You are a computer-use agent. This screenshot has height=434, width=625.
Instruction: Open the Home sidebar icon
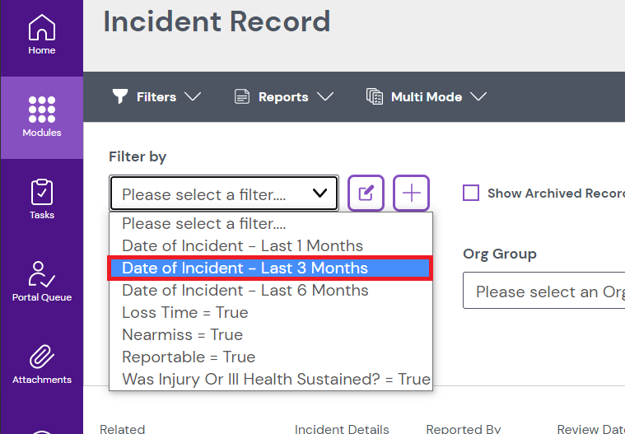pos(41,29)
